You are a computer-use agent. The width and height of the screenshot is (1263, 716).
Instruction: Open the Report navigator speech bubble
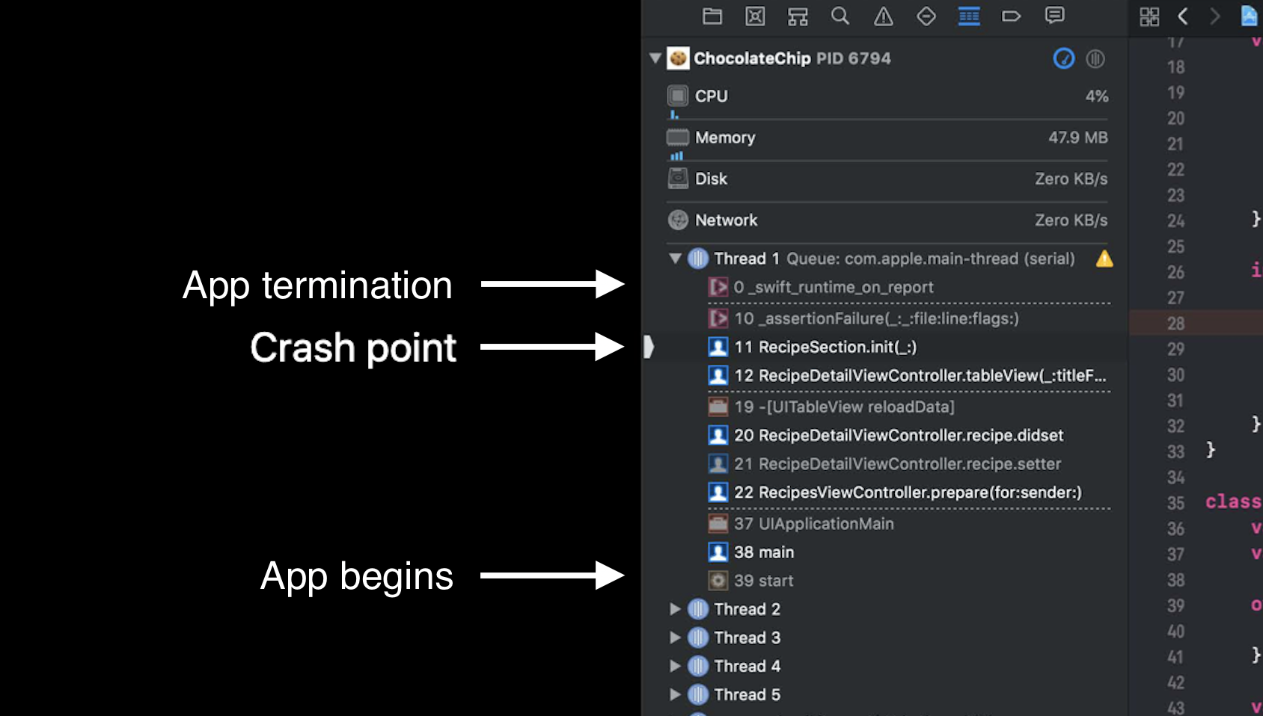point(1054,16)
